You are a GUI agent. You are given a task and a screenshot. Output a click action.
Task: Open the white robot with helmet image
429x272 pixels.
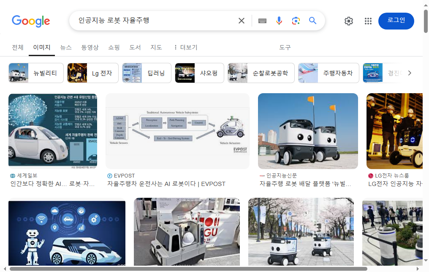pos(187,232)
